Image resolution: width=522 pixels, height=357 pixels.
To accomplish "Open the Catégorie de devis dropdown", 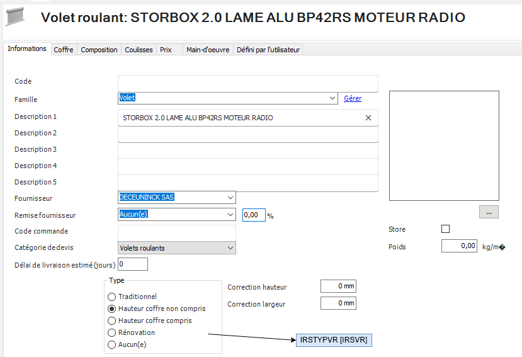I will (x=230, y=248).
